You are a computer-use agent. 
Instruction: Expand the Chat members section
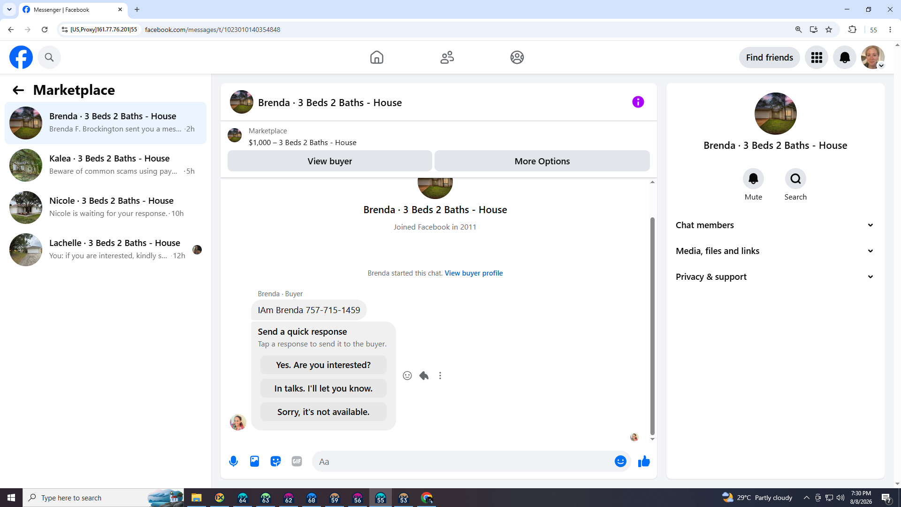[x=775, y=225]
